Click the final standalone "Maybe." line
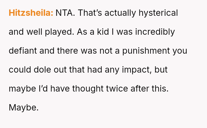 click(24, 108)
